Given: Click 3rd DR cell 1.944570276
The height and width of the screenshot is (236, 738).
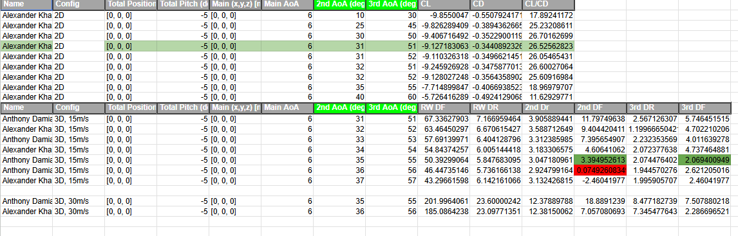Looking at the screenshot, I should point(652,170).
